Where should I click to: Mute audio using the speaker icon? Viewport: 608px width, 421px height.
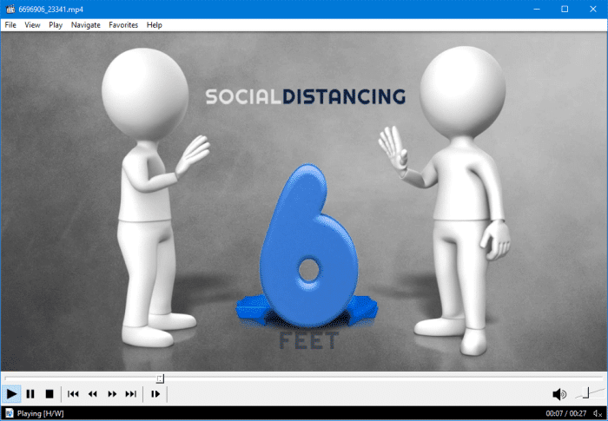click(559, 394)
